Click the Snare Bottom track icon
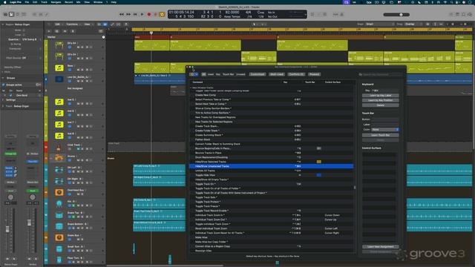475x267 pixels. pos(59,226)
